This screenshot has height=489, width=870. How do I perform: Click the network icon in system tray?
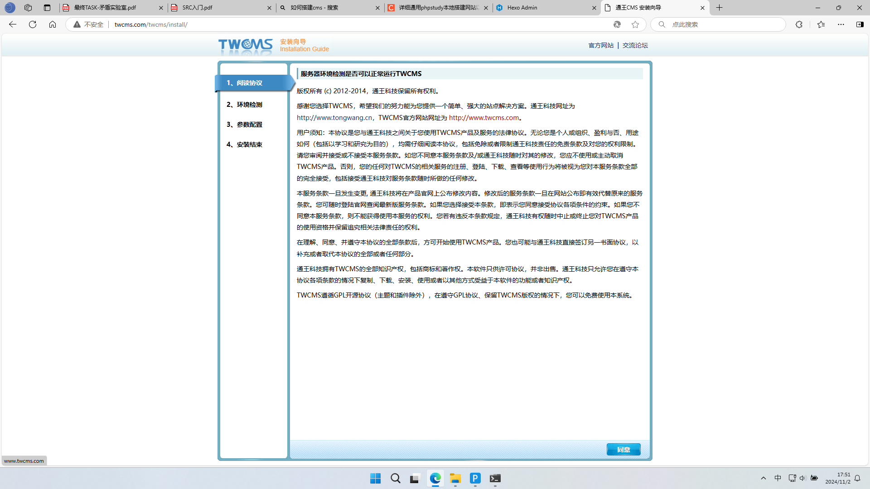(792, 478)
